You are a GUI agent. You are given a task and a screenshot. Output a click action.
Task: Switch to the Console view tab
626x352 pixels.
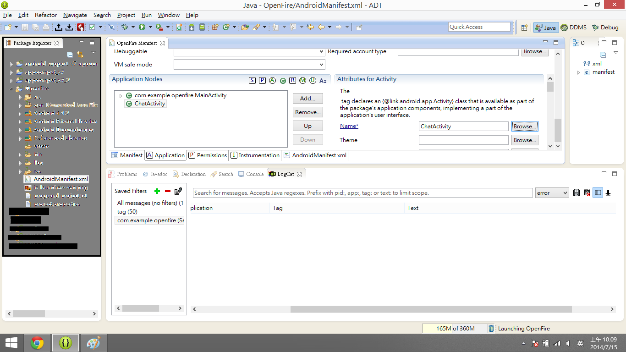pos(250,174)
